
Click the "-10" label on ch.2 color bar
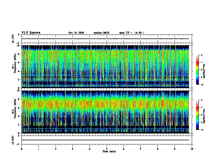click(x=202, y=130)
